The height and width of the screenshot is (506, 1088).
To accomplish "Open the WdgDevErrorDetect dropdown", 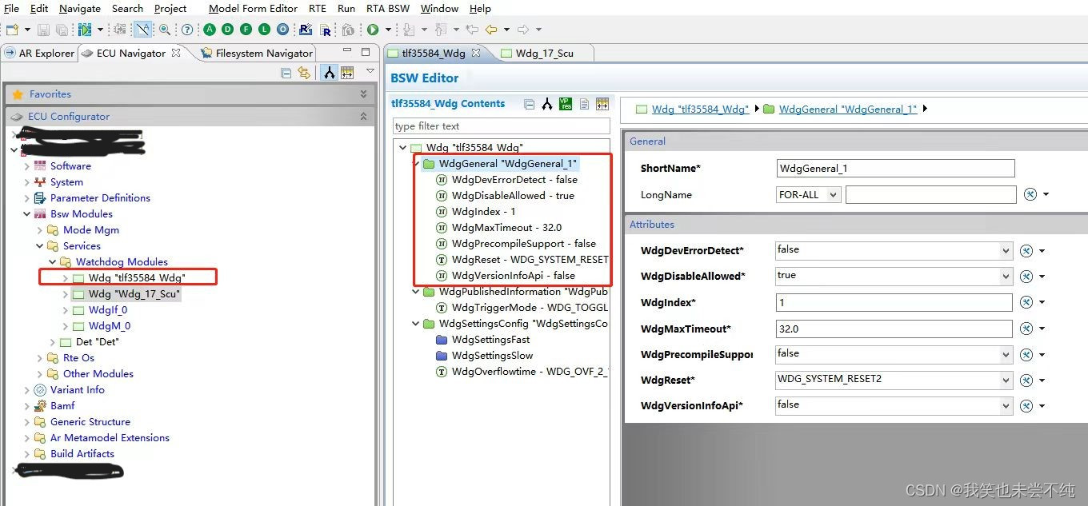I will (1006, 250).
